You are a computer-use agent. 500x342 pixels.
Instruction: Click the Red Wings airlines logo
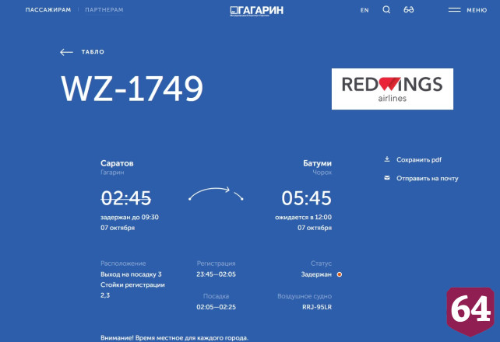(x=393, y=89)
